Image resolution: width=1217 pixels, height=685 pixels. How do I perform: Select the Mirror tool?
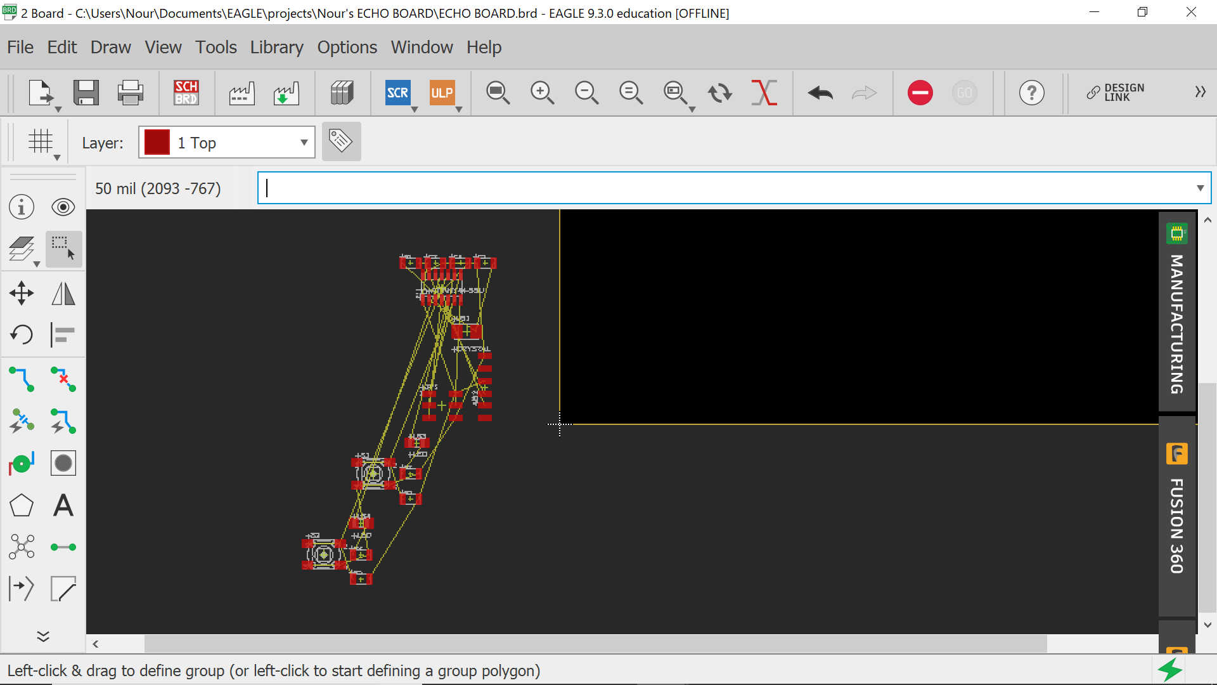(63, 293)
